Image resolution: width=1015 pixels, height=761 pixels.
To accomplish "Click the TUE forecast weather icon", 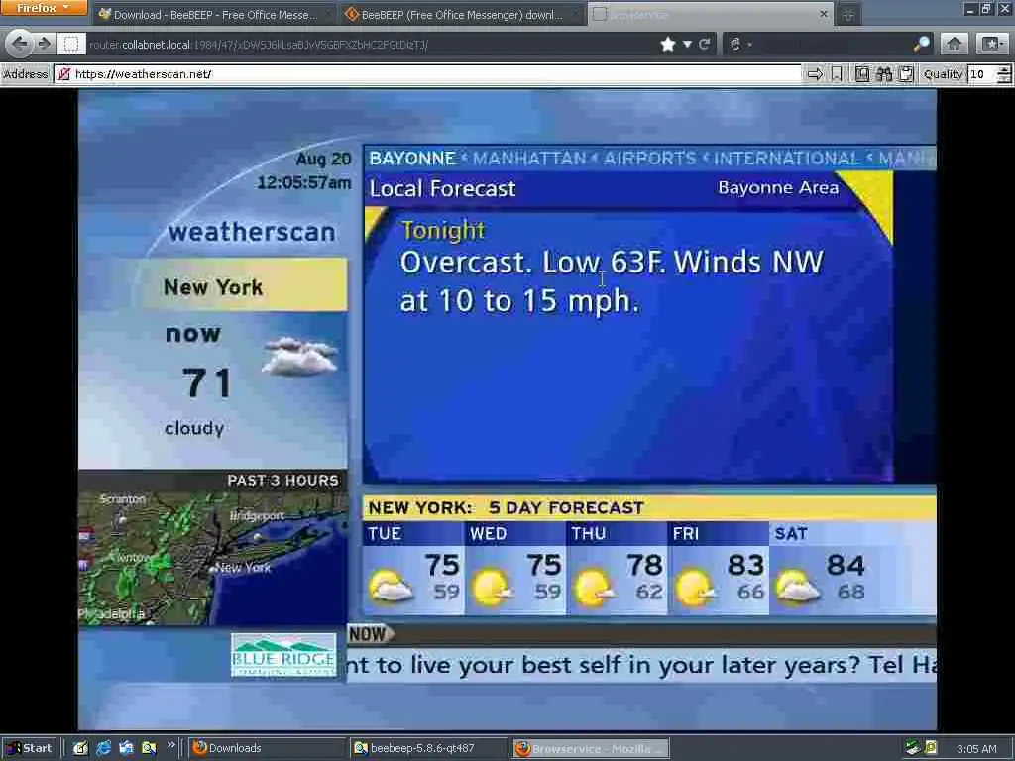I will pos(391,587).
